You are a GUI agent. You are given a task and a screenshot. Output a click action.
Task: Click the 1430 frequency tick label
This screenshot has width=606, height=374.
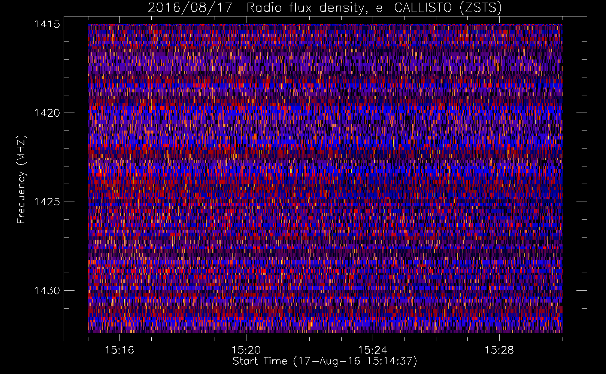tap(47, 291)
